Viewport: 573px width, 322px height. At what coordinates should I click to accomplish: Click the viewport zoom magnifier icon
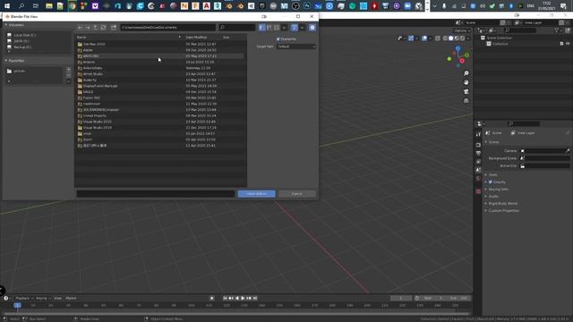pyautogui.click(x=466, y=73)
